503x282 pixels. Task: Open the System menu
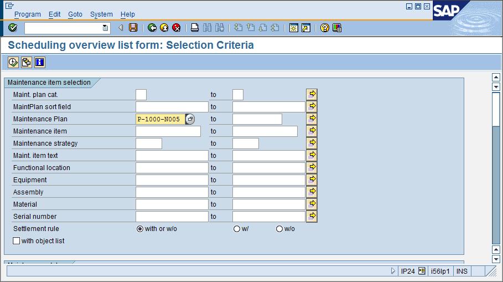[x=101, y=14]
